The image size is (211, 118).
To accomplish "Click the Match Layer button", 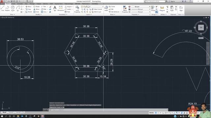I will tap(96, 12).
